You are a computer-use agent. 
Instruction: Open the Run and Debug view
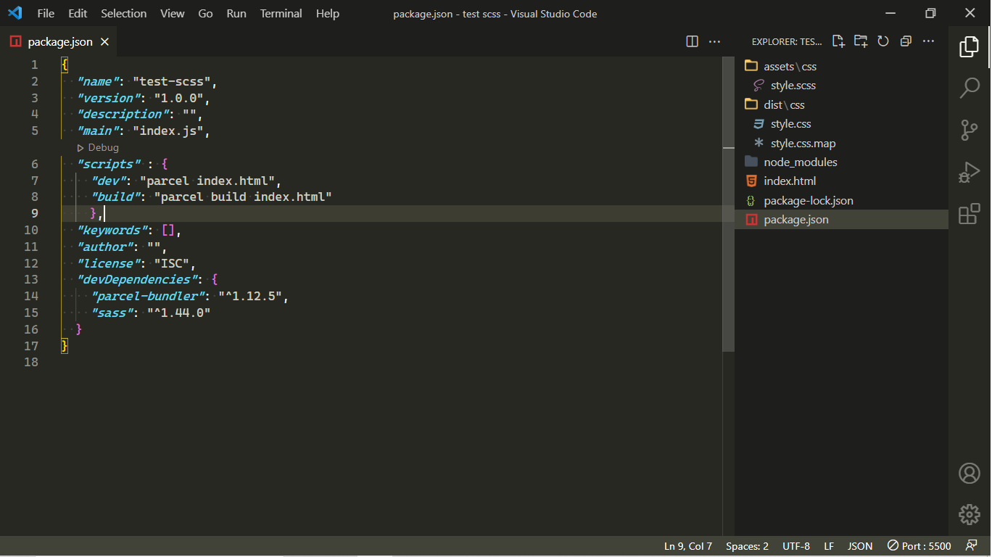pos(970,172)
